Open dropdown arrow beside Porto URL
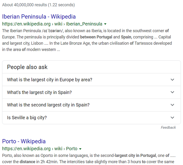Screen dimensions: 183x165 80,149
